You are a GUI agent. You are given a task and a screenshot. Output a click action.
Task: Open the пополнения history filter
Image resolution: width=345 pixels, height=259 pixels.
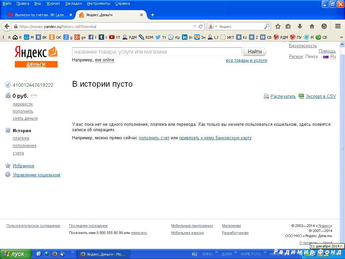tap(24, 146)
